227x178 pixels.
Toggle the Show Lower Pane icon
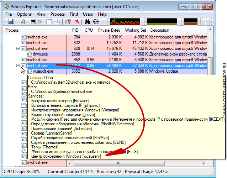tap(49, 22)
